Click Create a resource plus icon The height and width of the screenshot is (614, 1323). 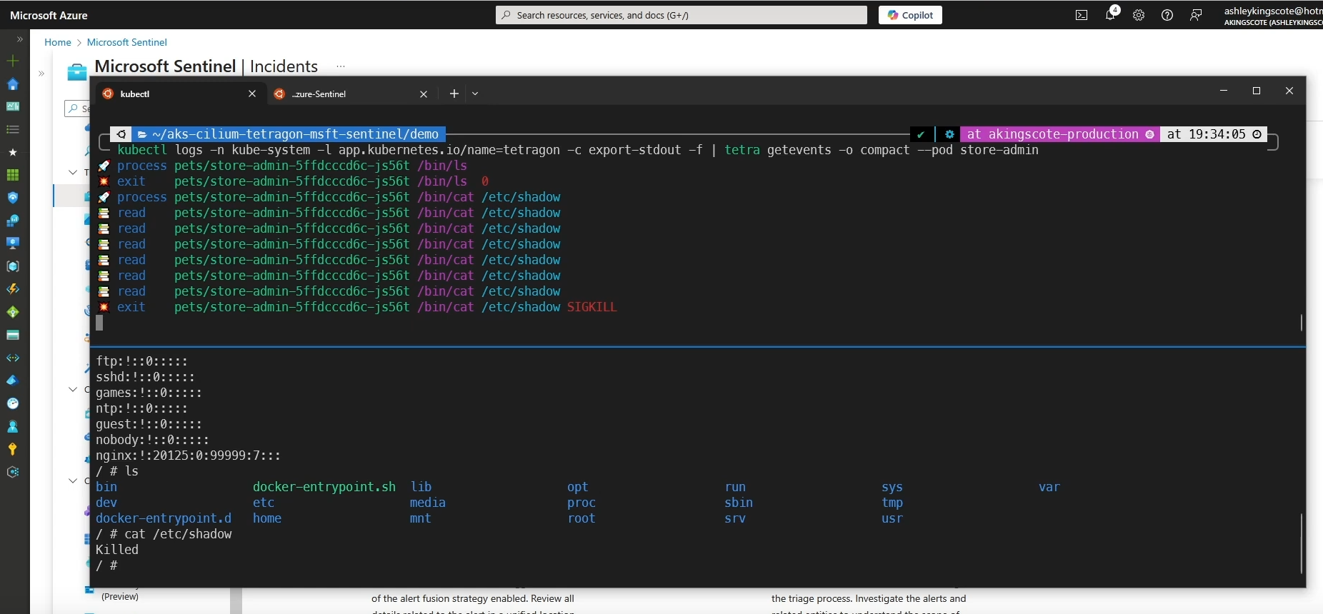pyautogui.click(x=13, y=61)
